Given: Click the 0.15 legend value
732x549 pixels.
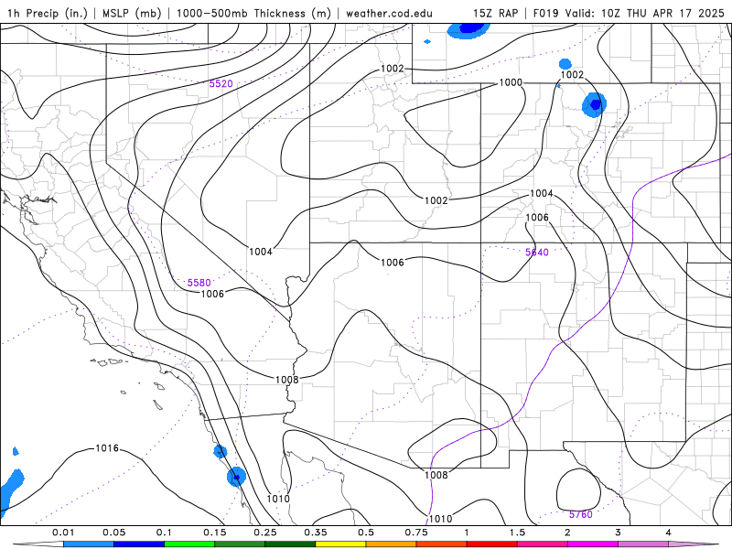Looking at the screenshot, I should (215, 533).
